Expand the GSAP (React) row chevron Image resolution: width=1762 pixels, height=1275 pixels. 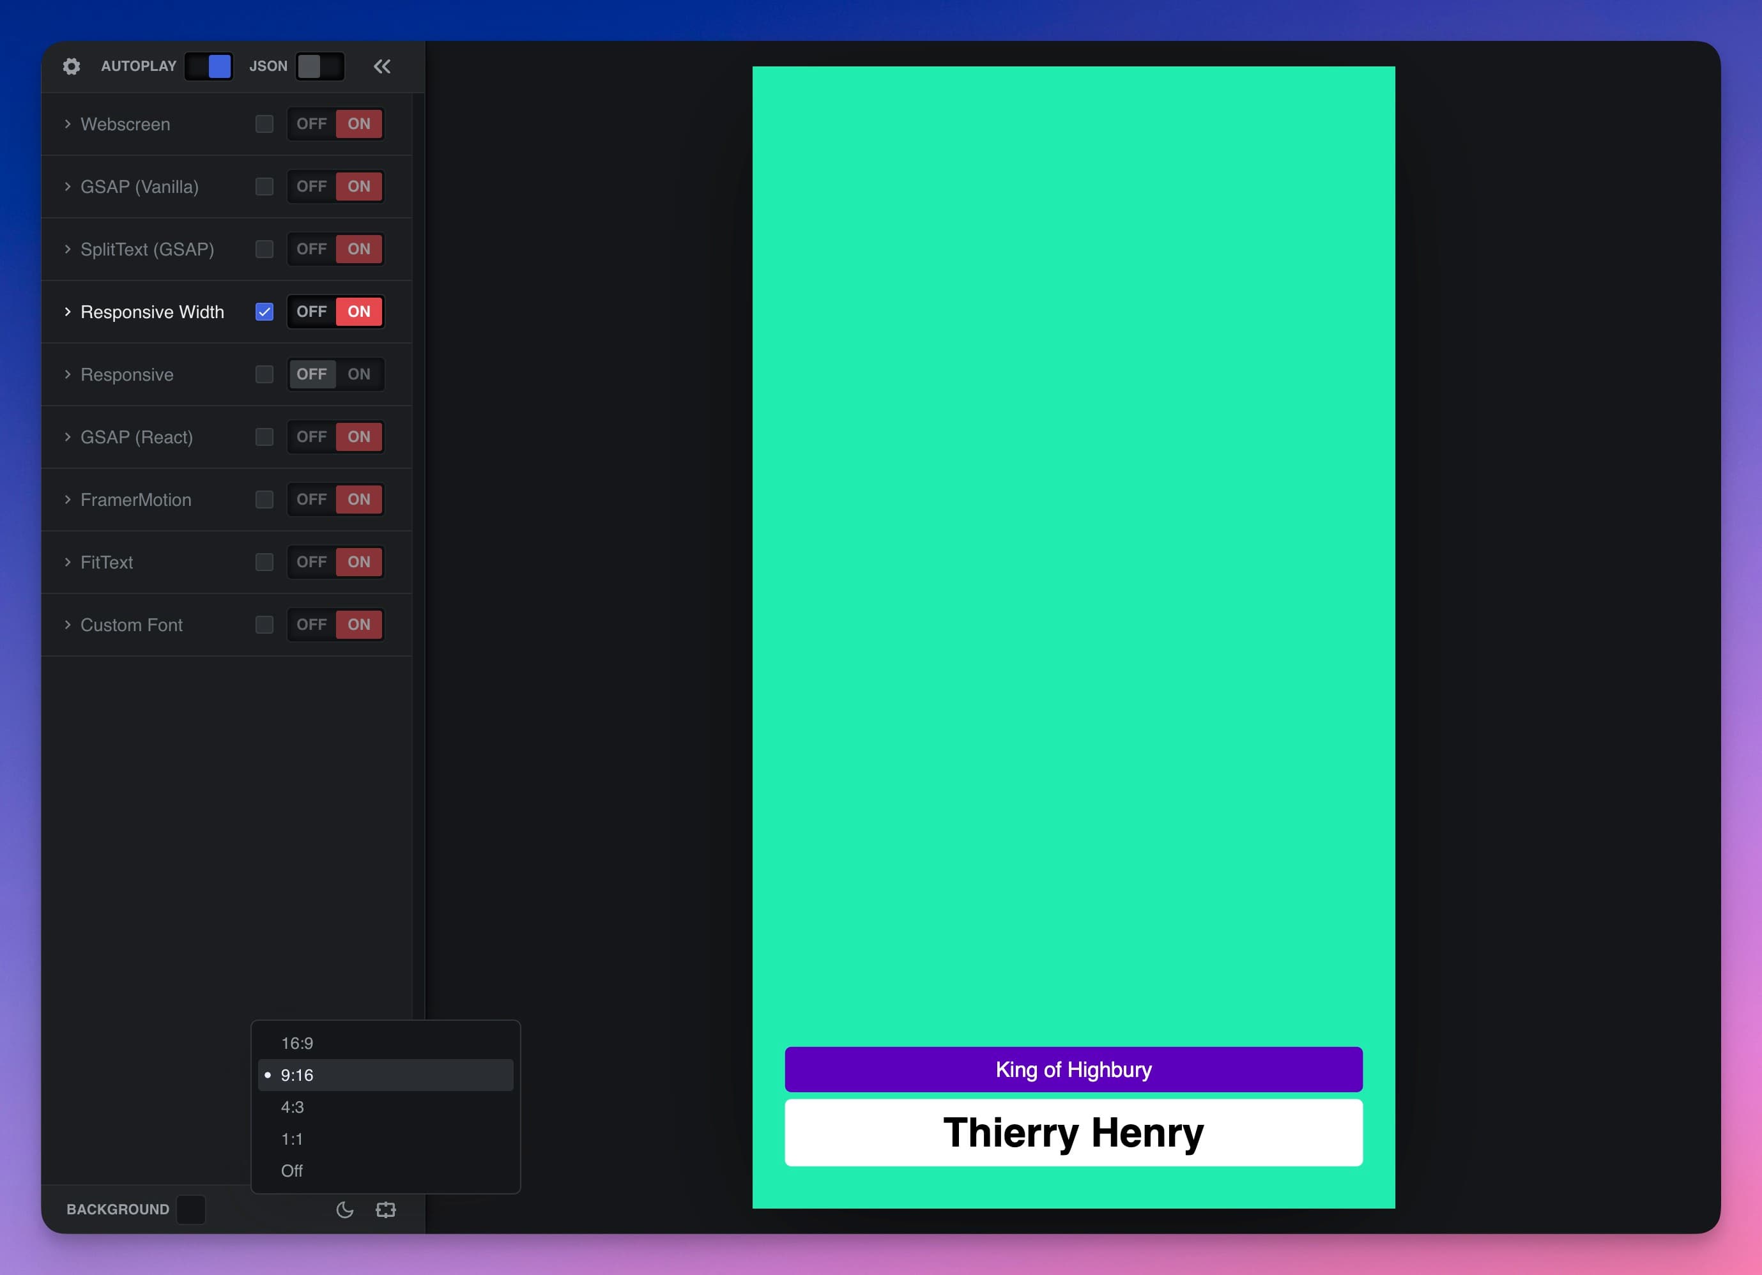(x=68, y=437)
